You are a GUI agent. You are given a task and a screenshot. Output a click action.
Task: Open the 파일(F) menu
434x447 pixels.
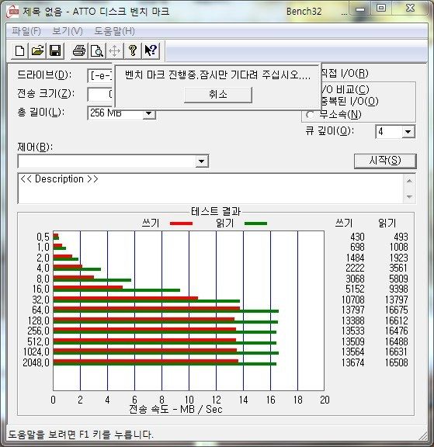click(26, 31)
